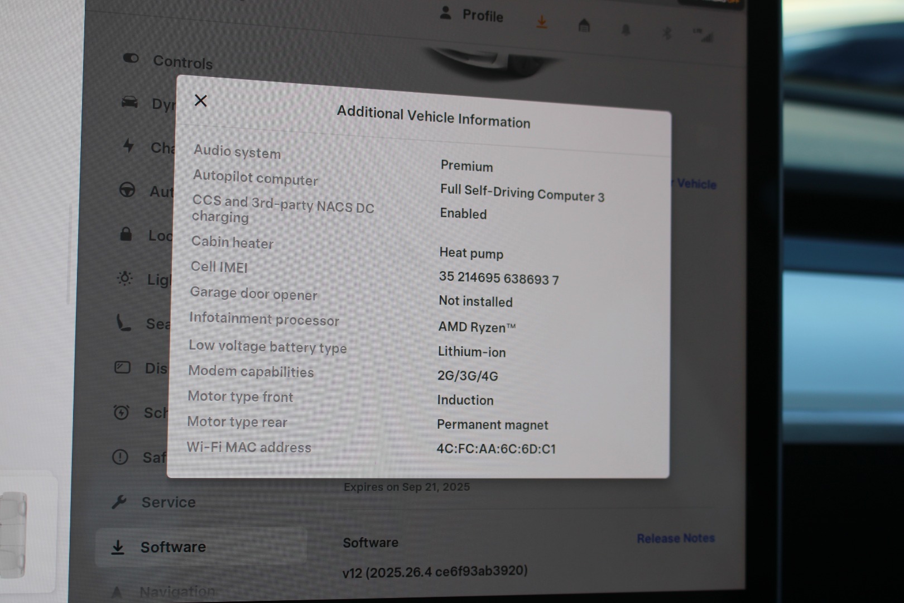This screenshot has width=904, height=603.
Task: Tap the garage door home icon
Action: click(x=584, y=25)
